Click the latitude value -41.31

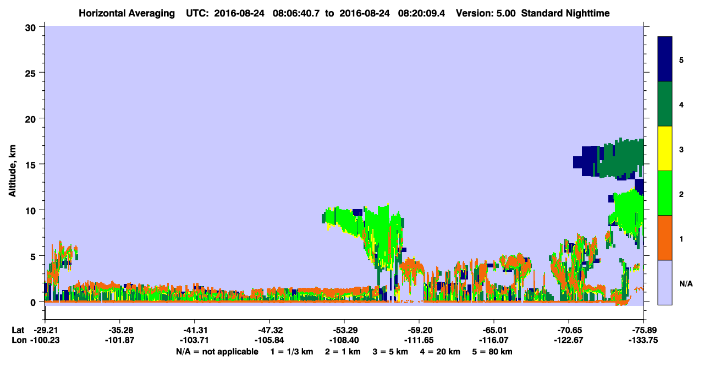194,330
